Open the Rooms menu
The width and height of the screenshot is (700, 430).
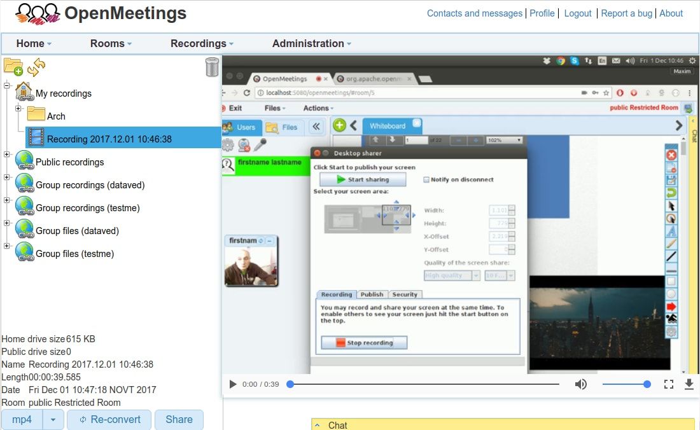(x=111, y=43)
